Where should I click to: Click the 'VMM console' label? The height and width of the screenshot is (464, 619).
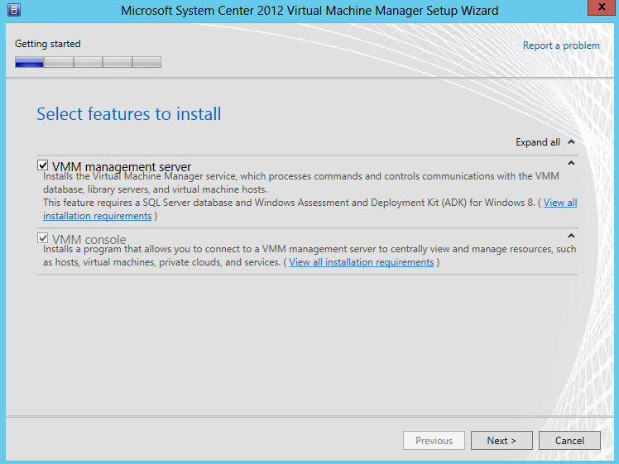89,239
